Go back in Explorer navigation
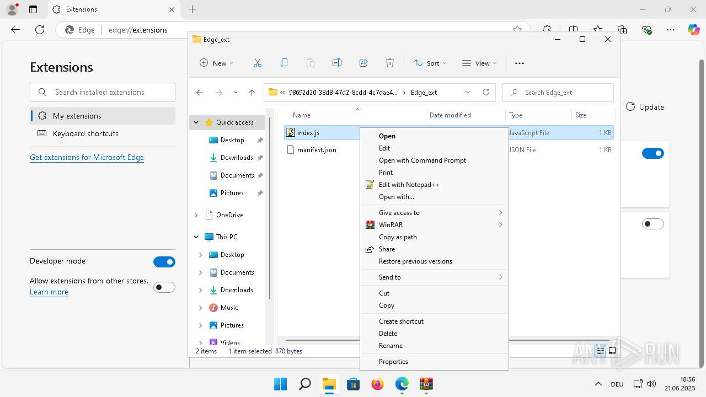 click(200, 93)
